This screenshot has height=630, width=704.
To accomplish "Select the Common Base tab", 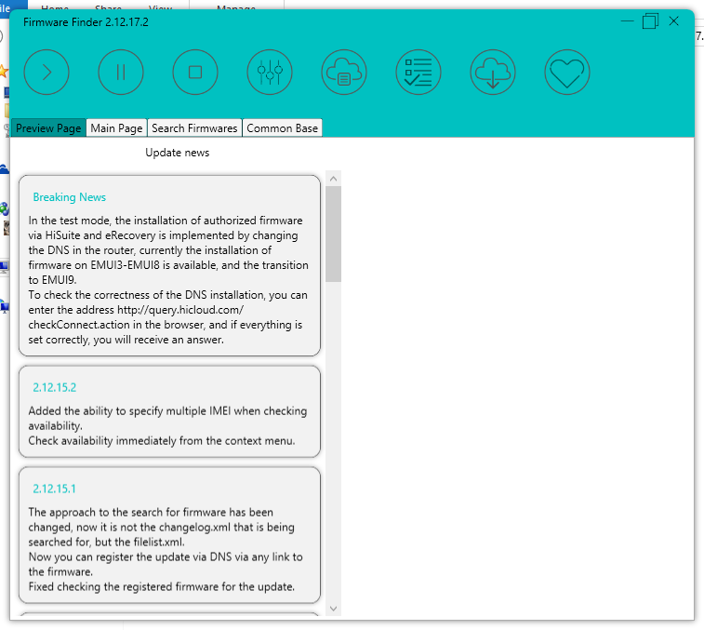I will click(x=282, y=128).
